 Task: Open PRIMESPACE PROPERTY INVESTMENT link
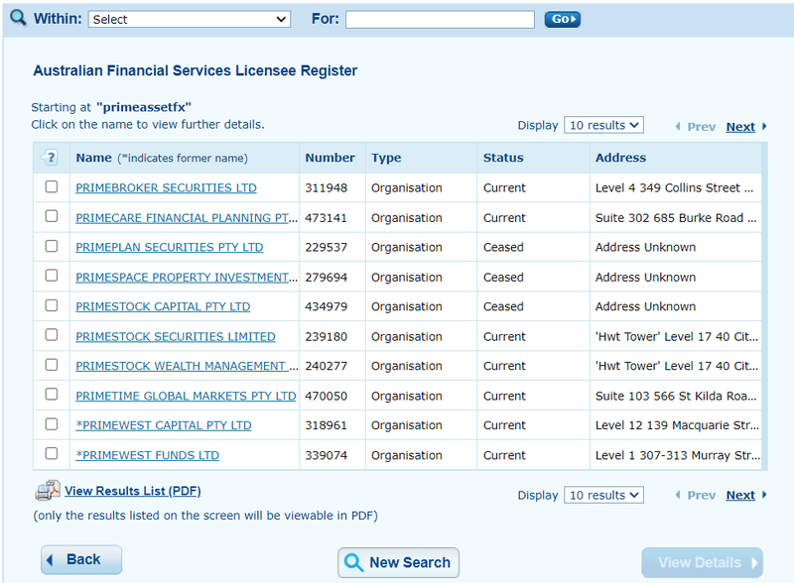point(187,278)
